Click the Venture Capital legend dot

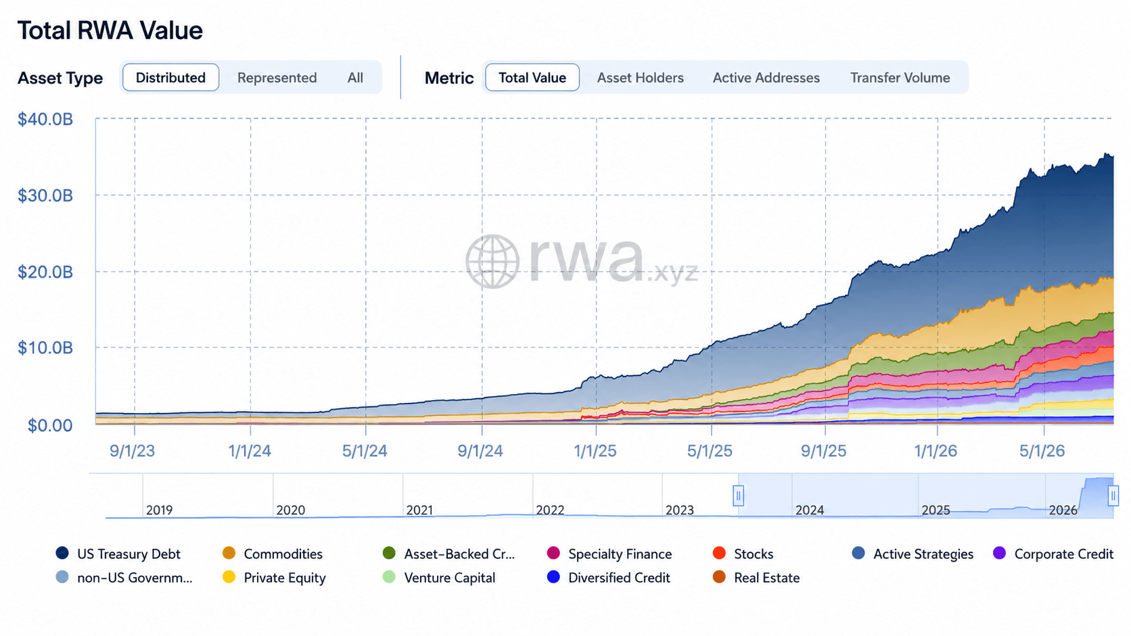[x=389, y=577]
